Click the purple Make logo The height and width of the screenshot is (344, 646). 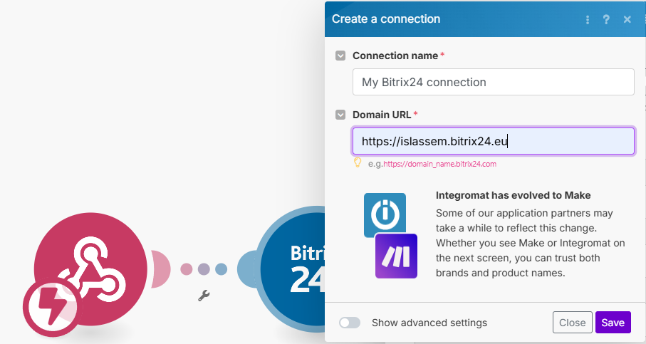(x=396, y=256)
